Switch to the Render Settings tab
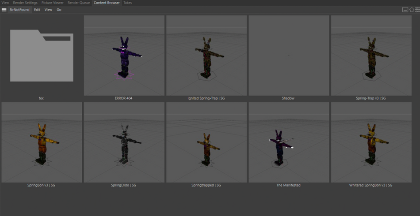This screenshot has height=216, width=420. (25, 3)
